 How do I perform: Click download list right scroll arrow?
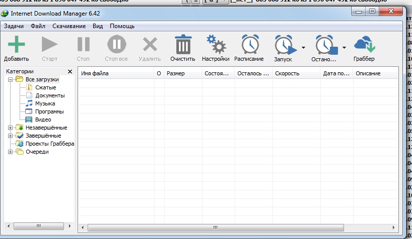[393, 227]
